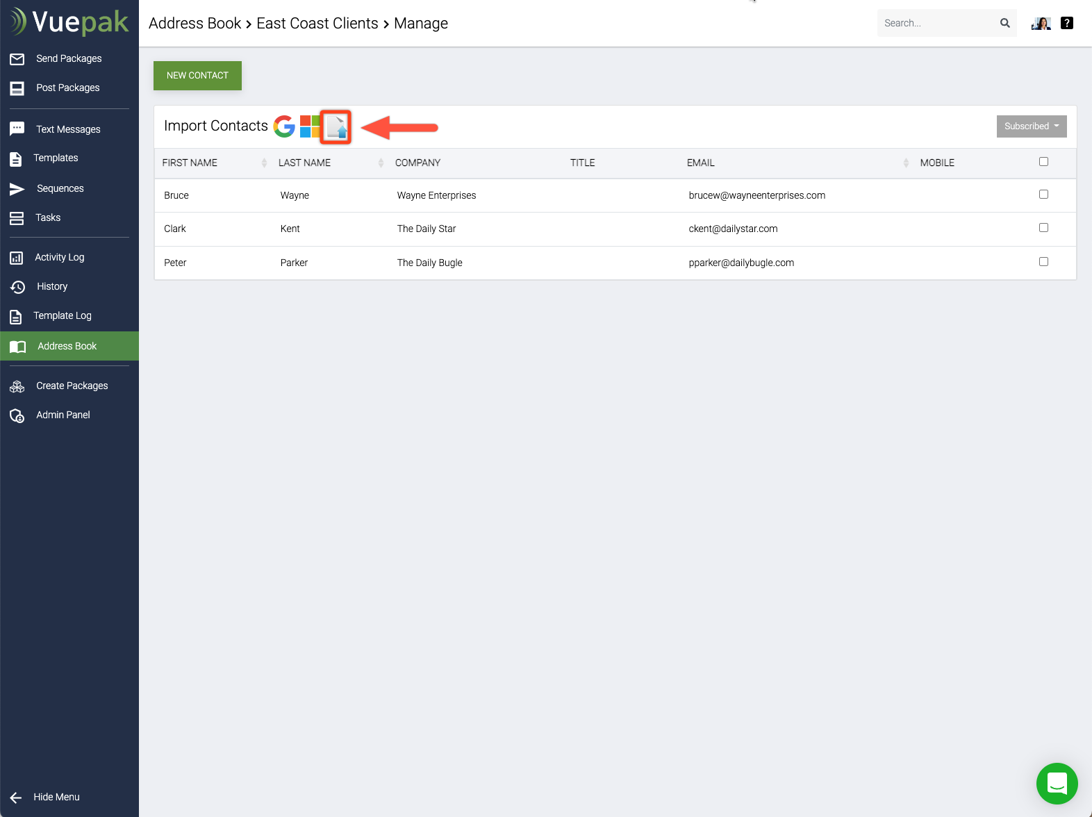This screenshot has width=1092, height=817.
Task: Click the file upload import icon
Action: (x=336, y=127)
